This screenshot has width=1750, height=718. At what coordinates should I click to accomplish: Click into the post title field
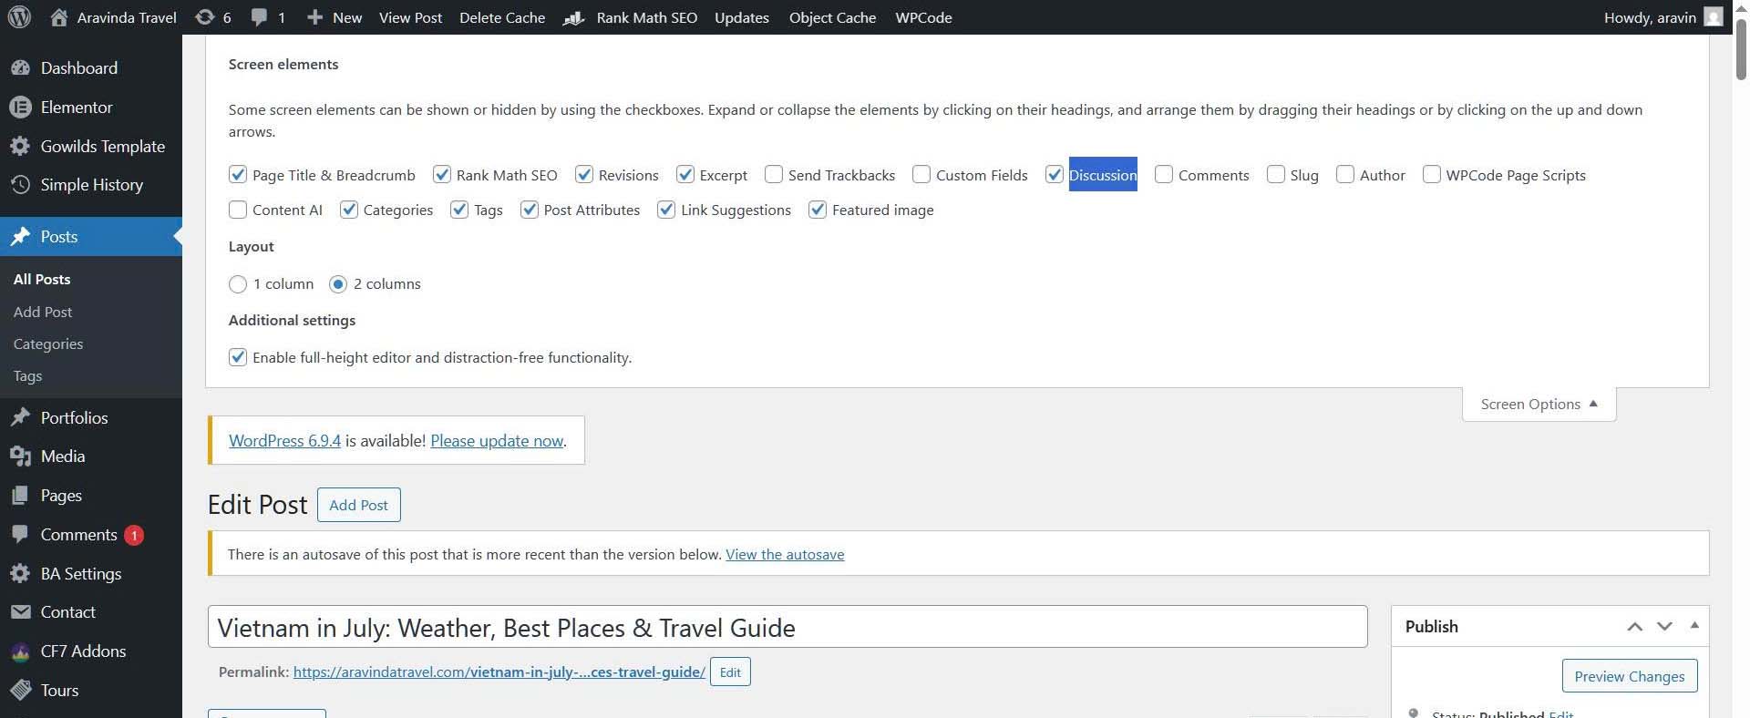click(x=787, y=627)
